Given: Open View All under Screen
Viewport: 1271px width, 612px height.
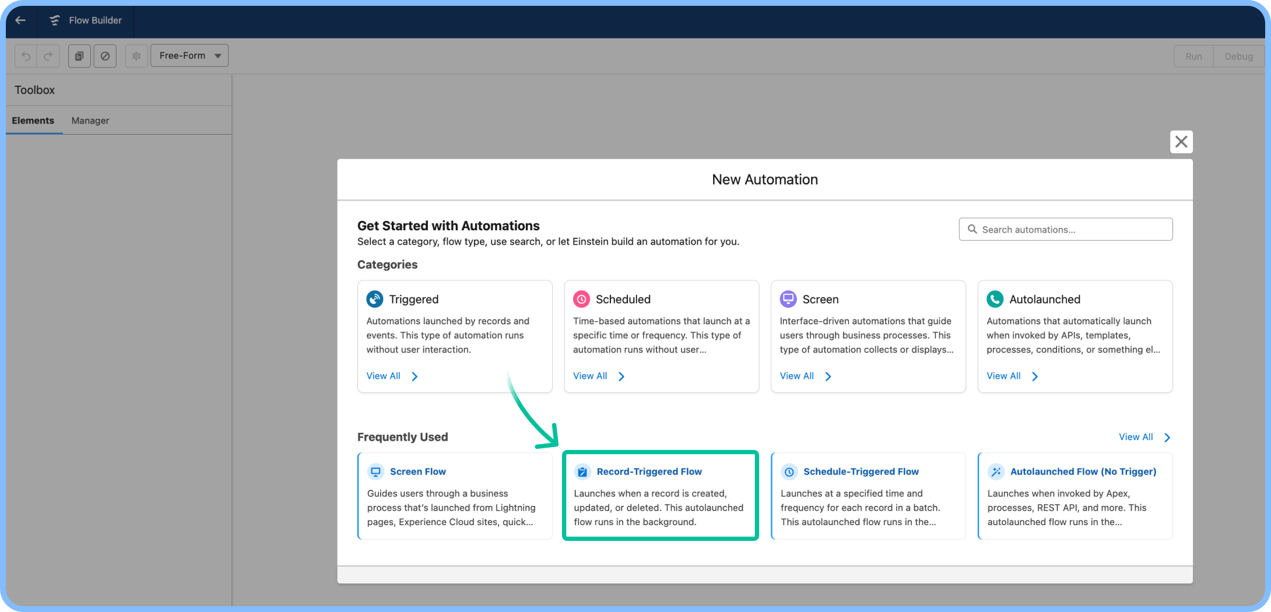Looking at the screenshot, I should click(797, 376).
